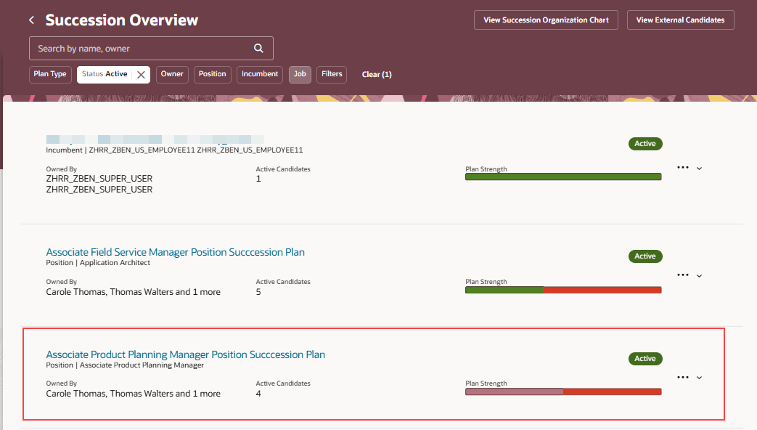Viewport: 757px width, 430px height.
Task: Go back using the arrow beside Succession Overview
Action: [32, 20]
